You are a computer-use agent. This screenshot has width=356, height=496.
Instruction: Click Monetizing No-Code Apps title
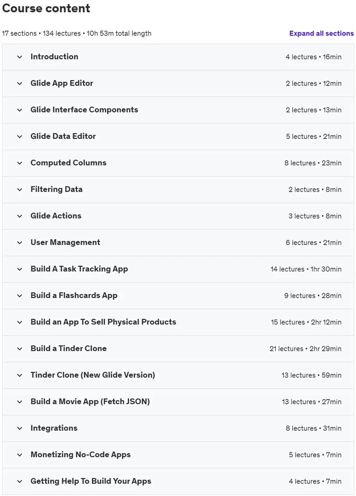click(x=80, y=454)
